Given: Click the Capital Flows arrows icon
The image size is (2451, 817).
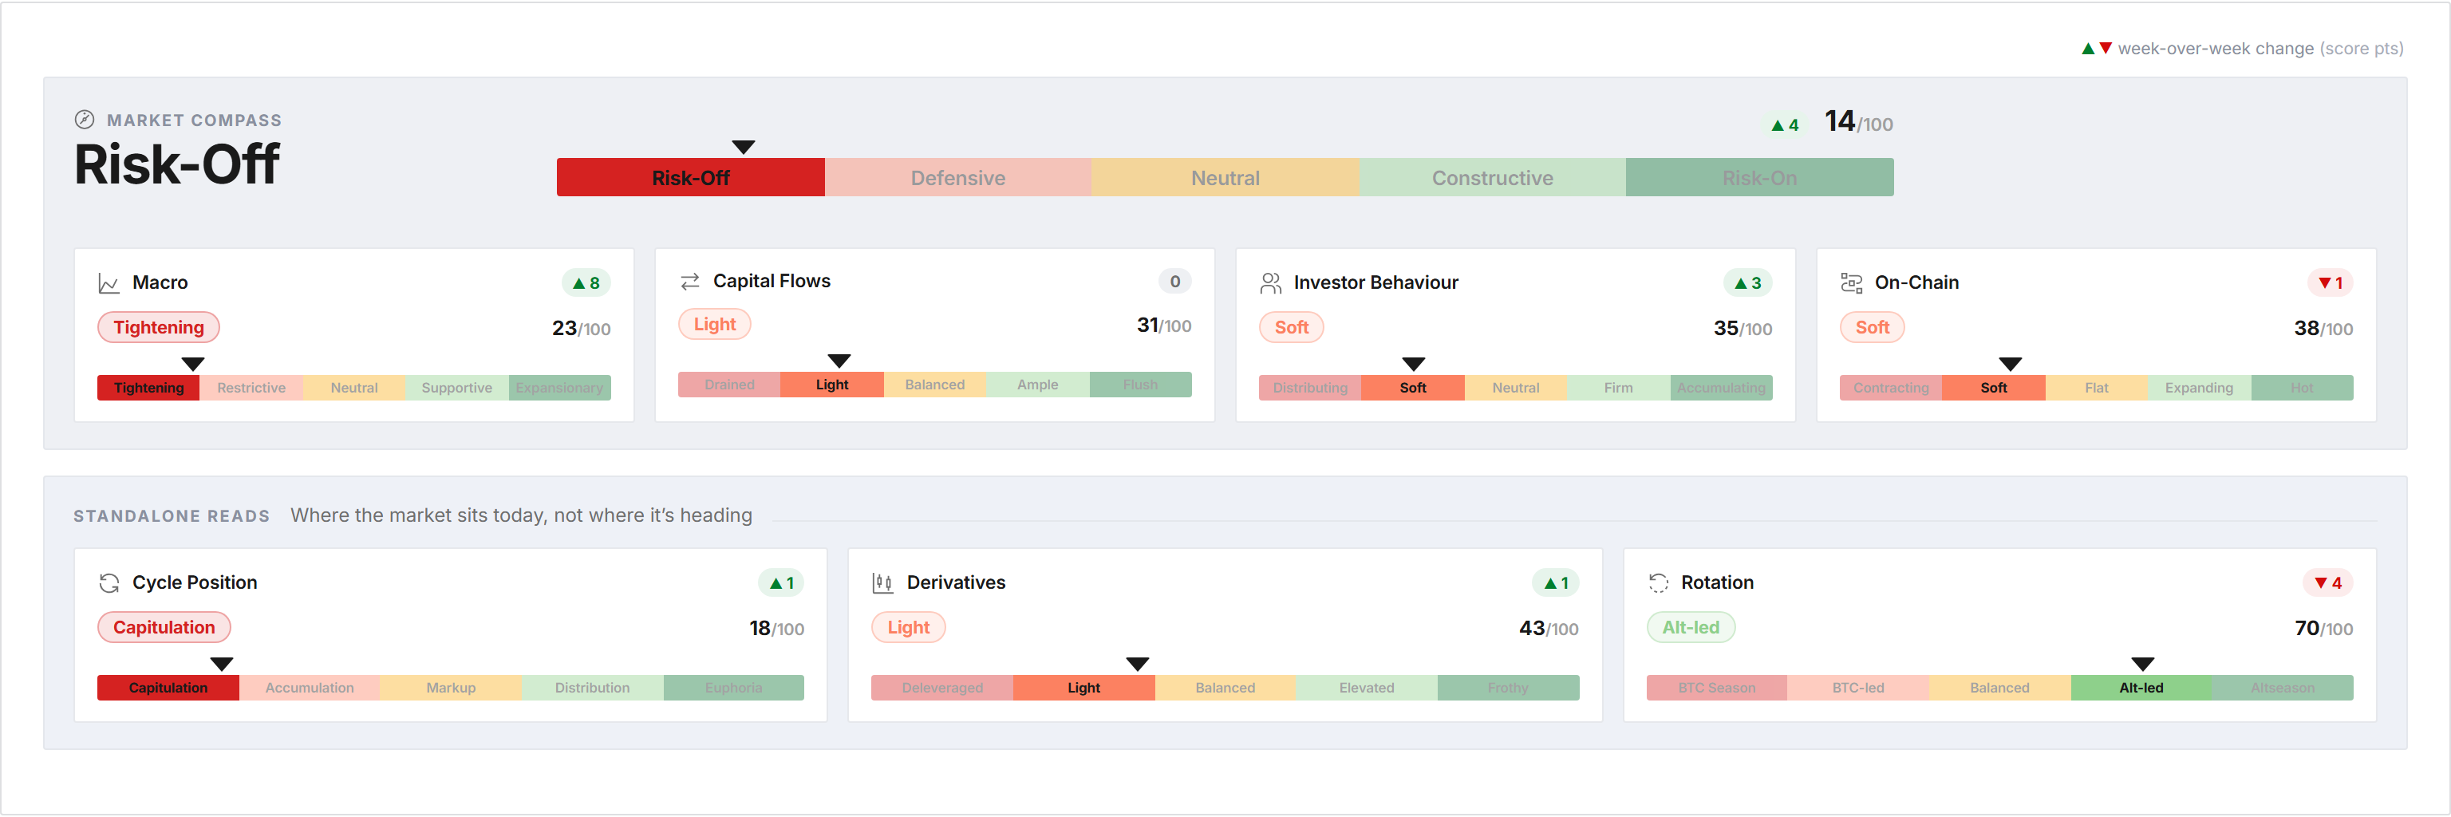Looking at the screenshot, I should (x=690, y=282).
